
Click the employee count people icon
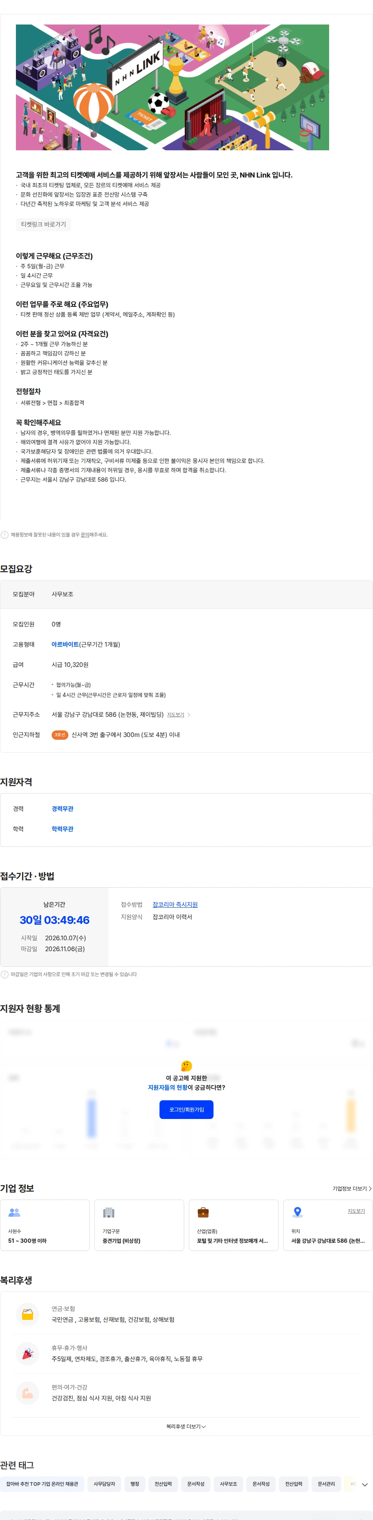[x=14, y=1212]
